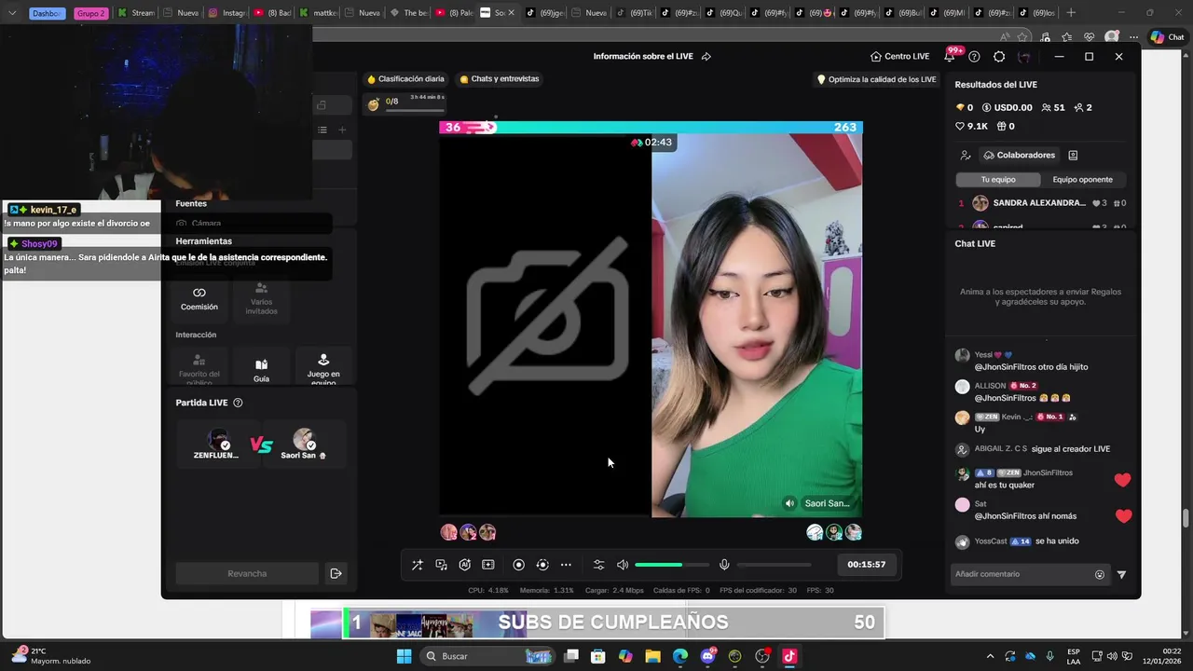Viewport: 1193px width, 671px height.
Task: Click Optimiza la calidad de los LIVE
Action: 876,80
